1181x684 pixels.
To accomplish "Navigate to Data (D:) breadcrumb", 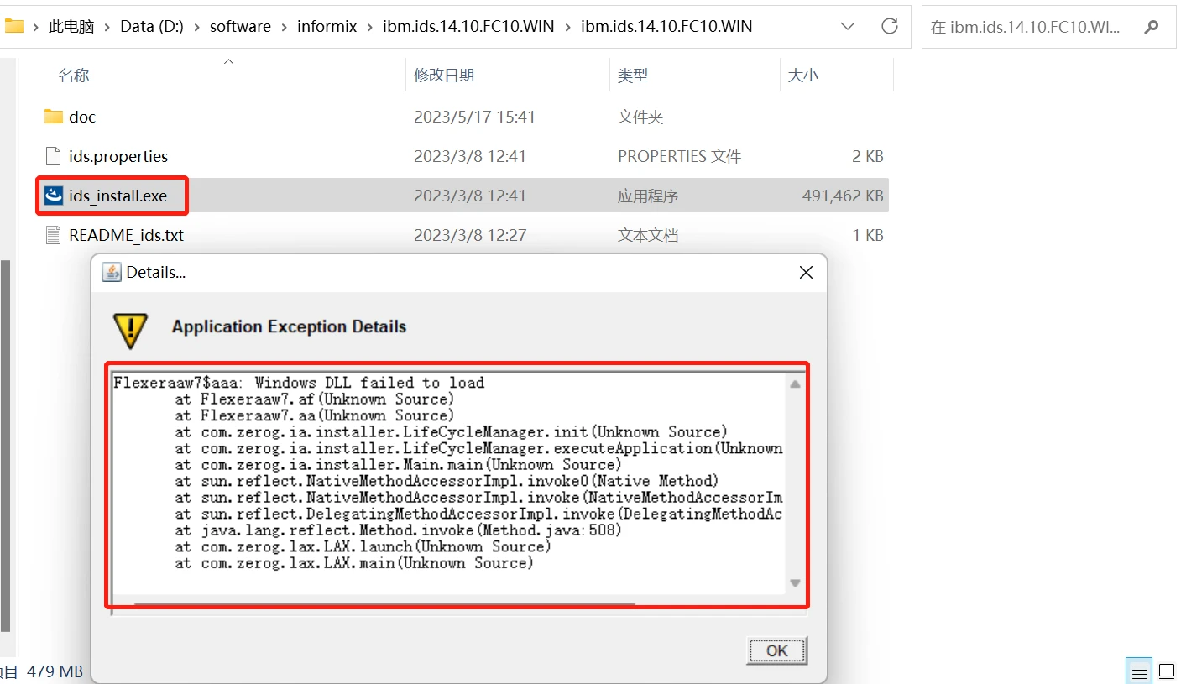I will pos(152,27).
